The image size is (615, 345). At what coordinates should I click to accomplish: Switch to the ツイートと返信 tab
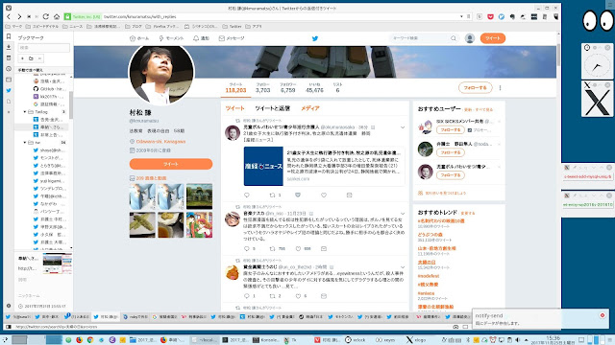273,108
